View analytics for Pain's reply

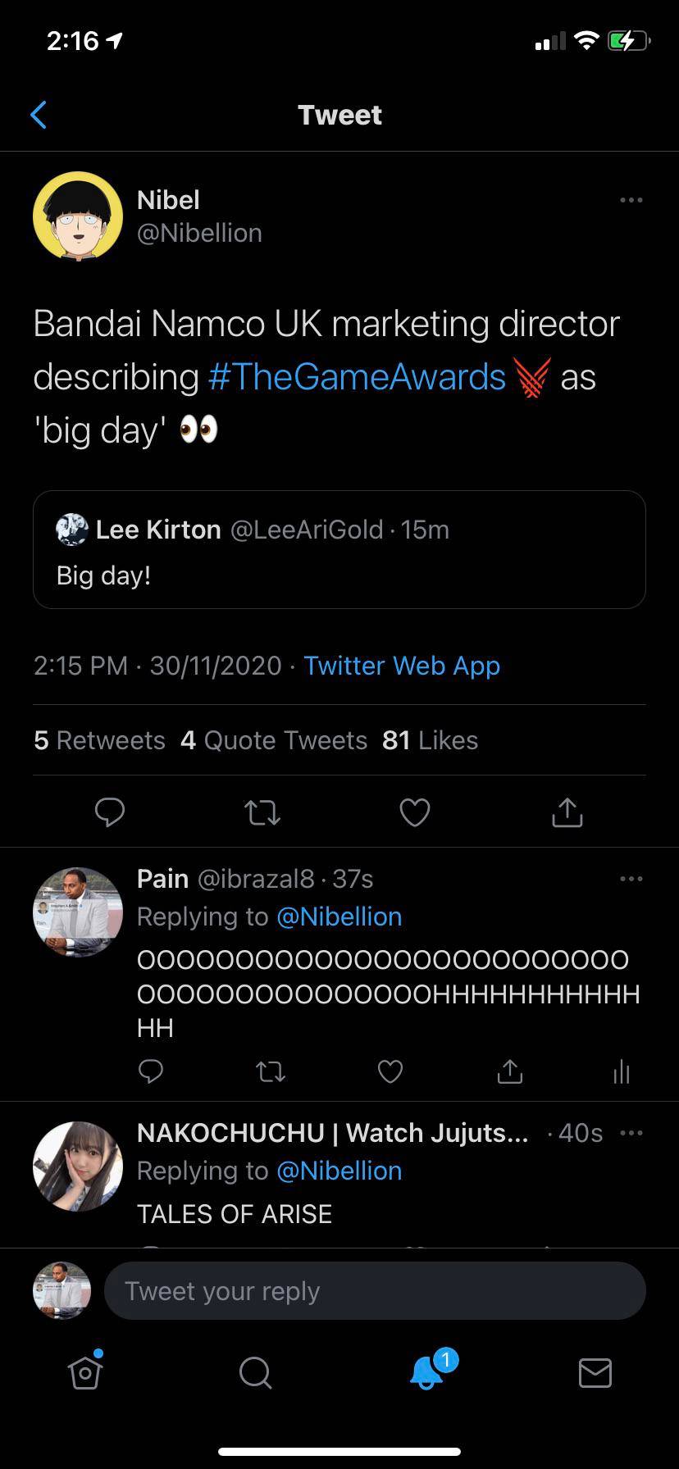coord(622,1071)
